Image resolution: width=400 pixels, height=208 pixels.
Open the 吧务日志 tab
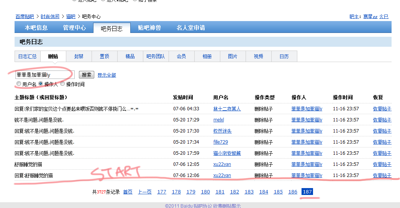point(112,28)
